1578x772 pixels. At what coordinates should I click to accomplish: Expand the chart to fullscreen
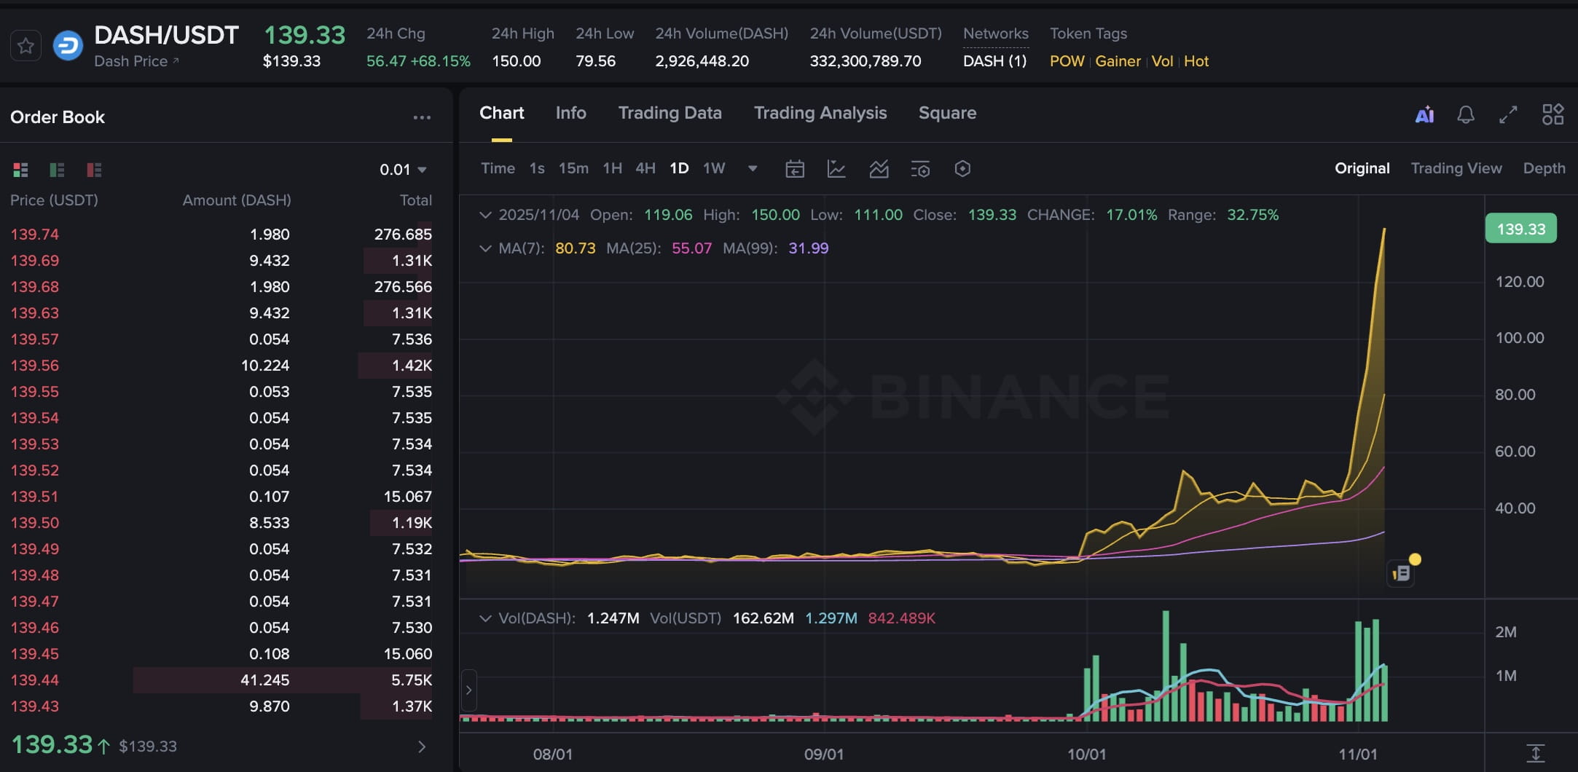click(1507, 114)
